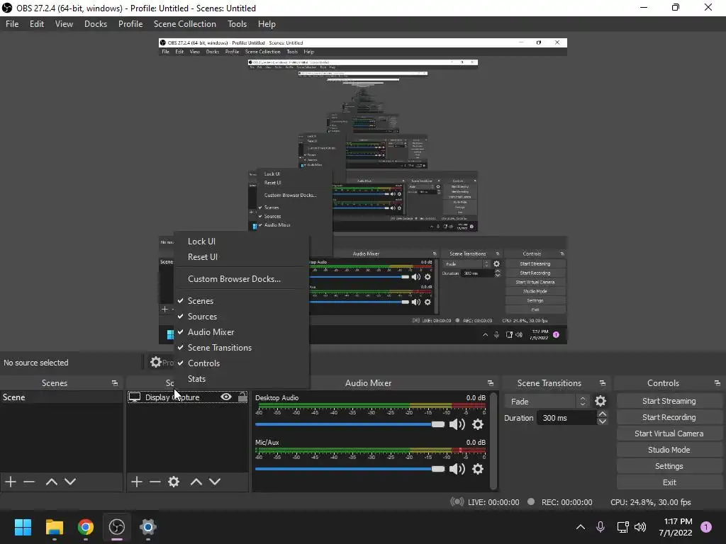Open View menu

(x=64, y=24)
